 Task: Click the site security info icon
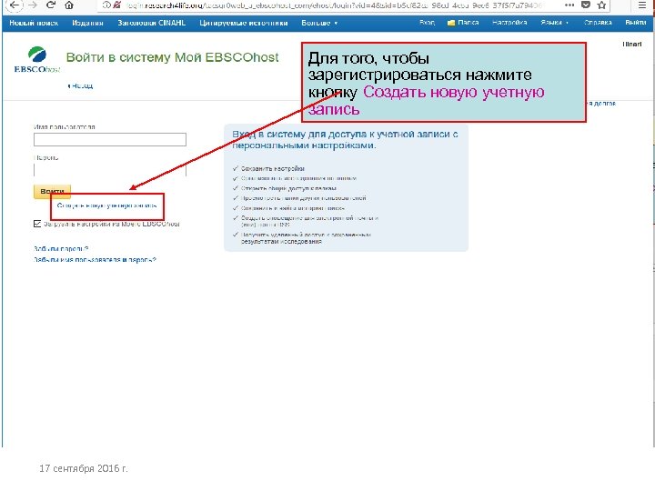pyautogui.click(x=107, y=5)
